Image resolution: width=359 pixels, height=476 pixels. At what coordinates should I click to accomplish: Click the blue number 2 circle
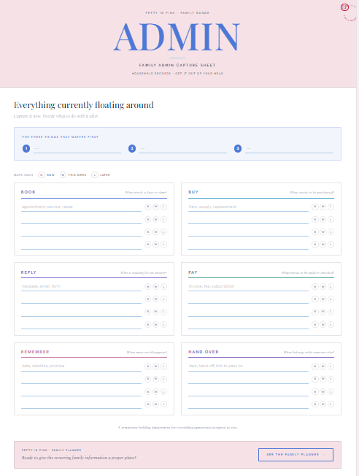click(132, 148)
